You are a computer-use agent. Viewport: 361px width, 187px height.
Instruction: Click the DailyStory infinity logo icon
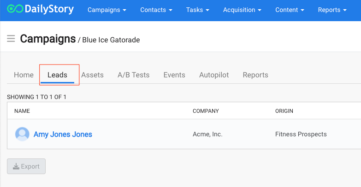pos(15,9)
